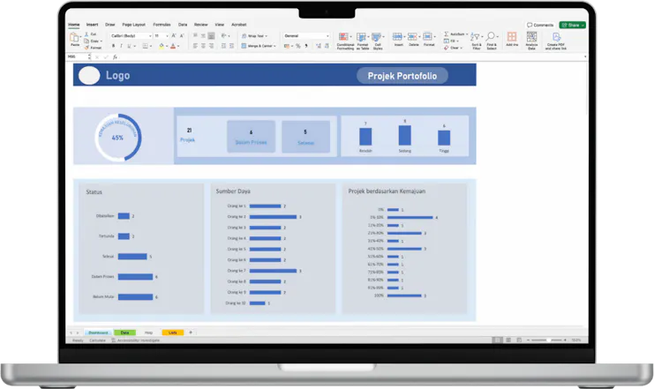Viewport: 654px width, 389px height.
Task: Toggle Wrap Text for cells
Action: coord(256,36)
